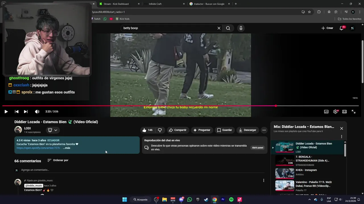This screenshot has height=204, width=364.
Task: Open the pinned comment options menu
Action: 264,180
